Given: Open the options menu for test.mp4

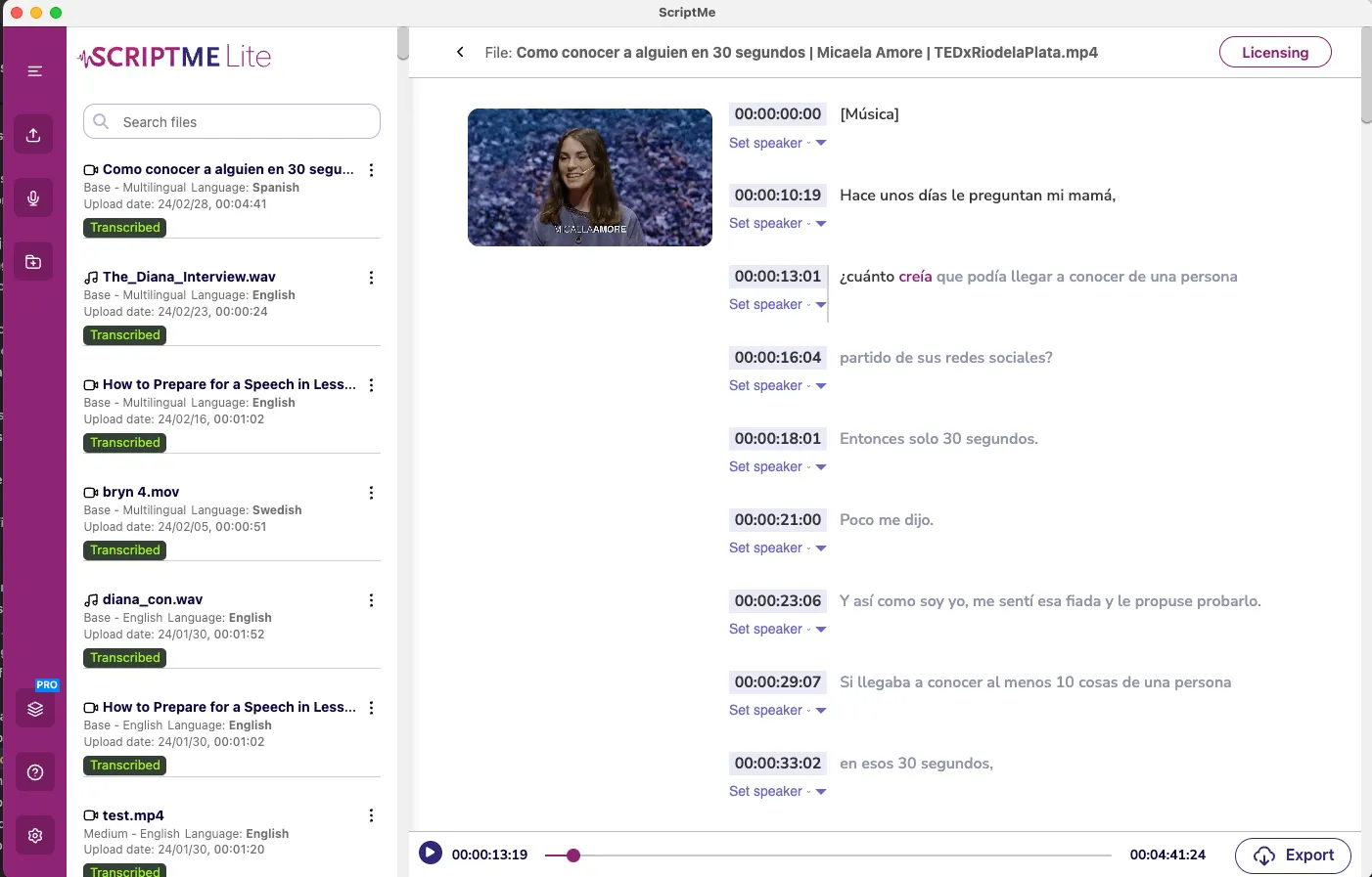Looking at the screenshot, I should (x=371, y=814).
